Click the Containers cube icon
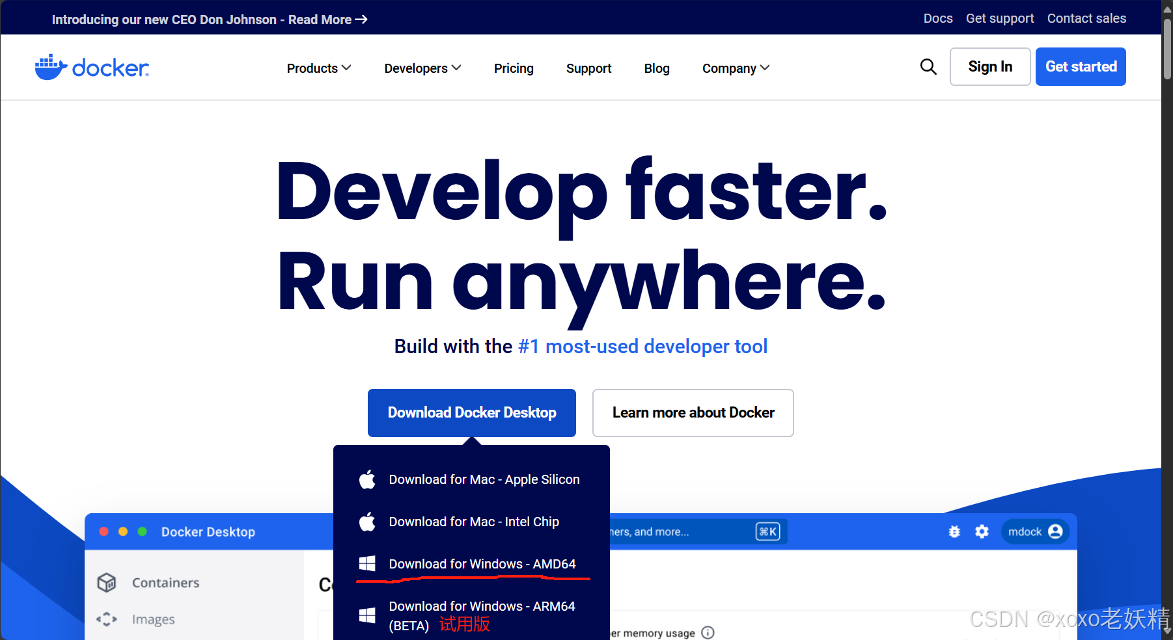 (107, 582)
